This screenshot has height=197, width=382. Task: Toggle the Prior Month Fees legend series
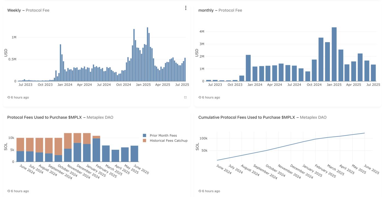[163, 135]
